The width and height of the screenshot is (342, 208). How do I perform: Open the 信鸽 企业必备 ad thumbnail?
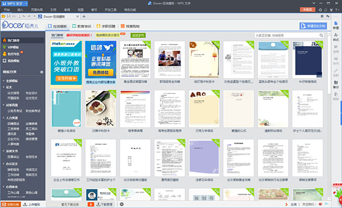(x=100, y=60)
